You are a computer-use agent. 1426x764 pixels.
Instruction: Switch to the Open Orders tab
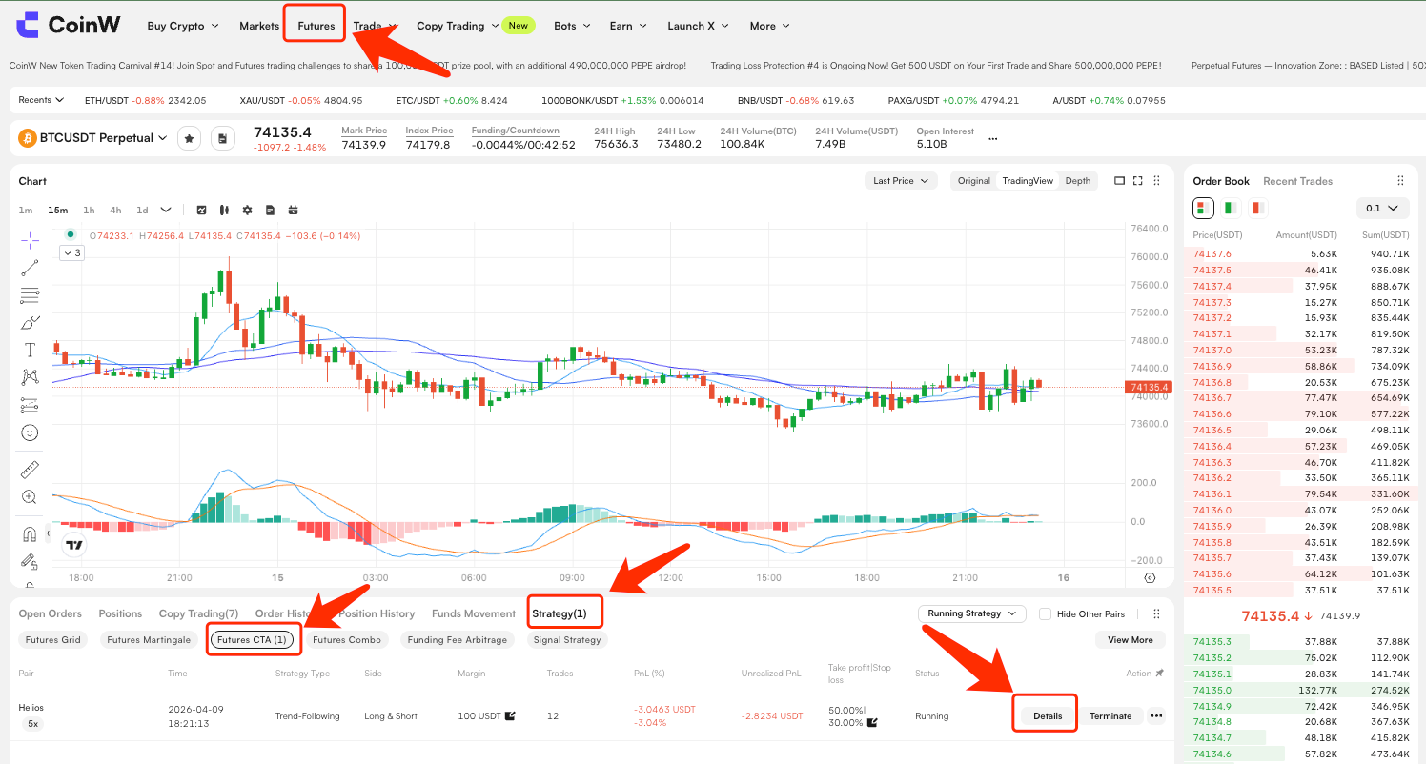point(51,613)
